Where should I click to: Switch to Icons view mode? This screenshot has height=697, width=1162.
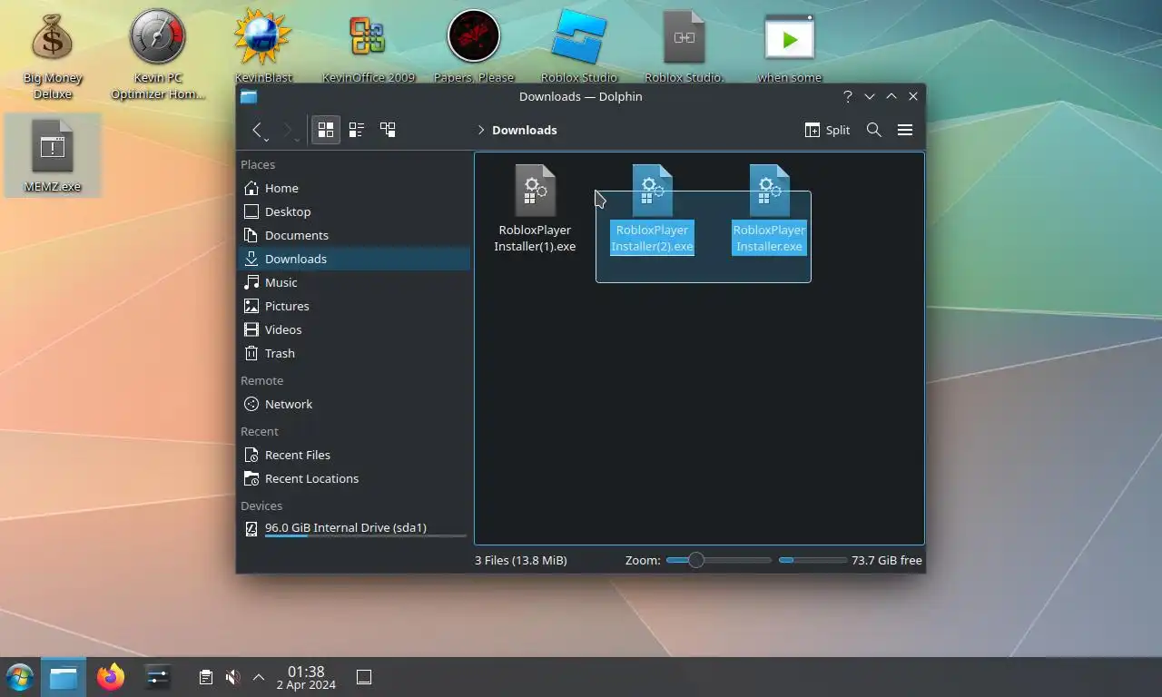pos(326,130)
